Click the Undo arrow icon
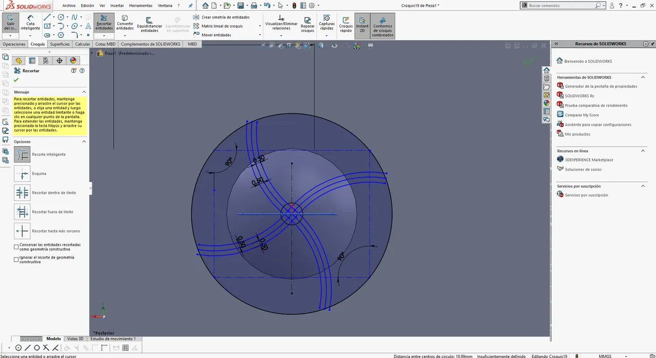The height and width of the screenshot is (358, 656). (x=267, y=6)
